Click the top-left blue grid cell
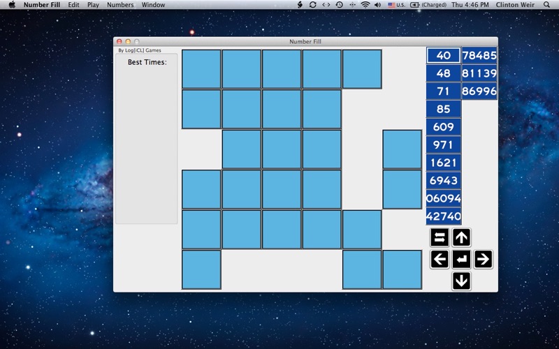Image resolution: width=559 pixels, height=349 pixels. pos(201,69)
